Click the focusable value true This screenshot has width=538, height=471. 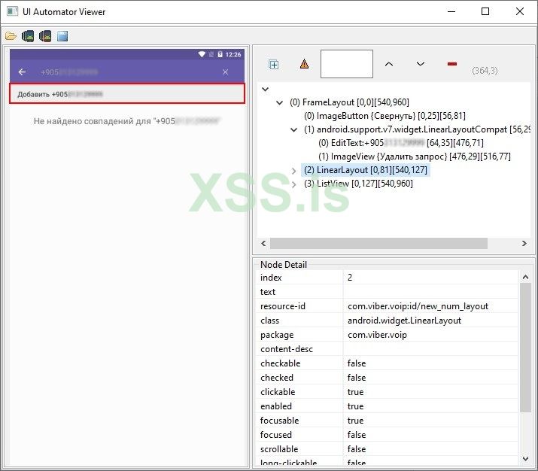point(355,421)
